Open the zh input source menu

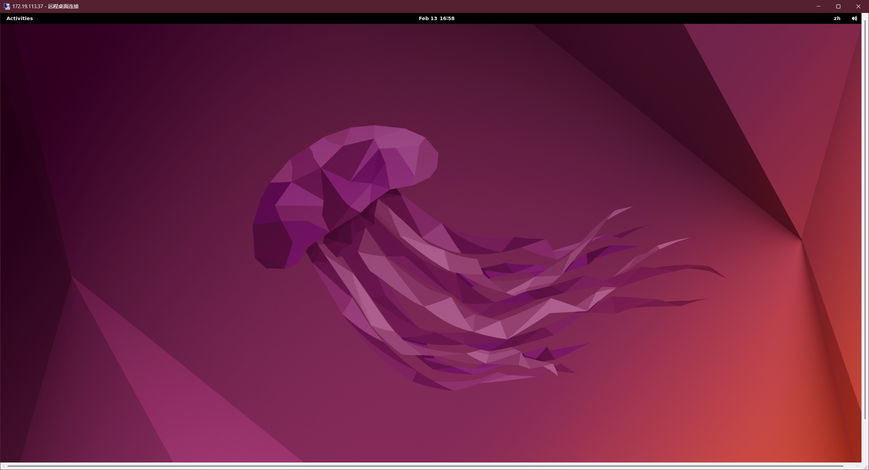click(x=837, y=18)
